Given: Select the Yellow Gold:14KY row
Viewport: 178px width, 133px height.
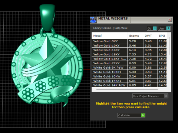Looking at the screenshot, I should pyautogui.click(x=129, y=50).
